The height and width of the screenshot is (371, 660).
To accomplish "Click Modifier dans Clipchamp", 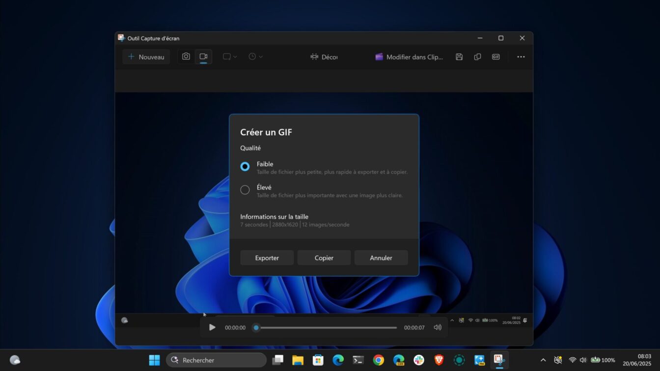I will coord(409,57).
